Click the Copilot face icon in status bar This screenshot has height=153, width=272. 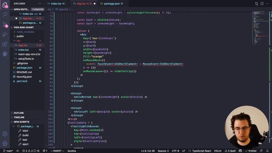pos(240,151)
